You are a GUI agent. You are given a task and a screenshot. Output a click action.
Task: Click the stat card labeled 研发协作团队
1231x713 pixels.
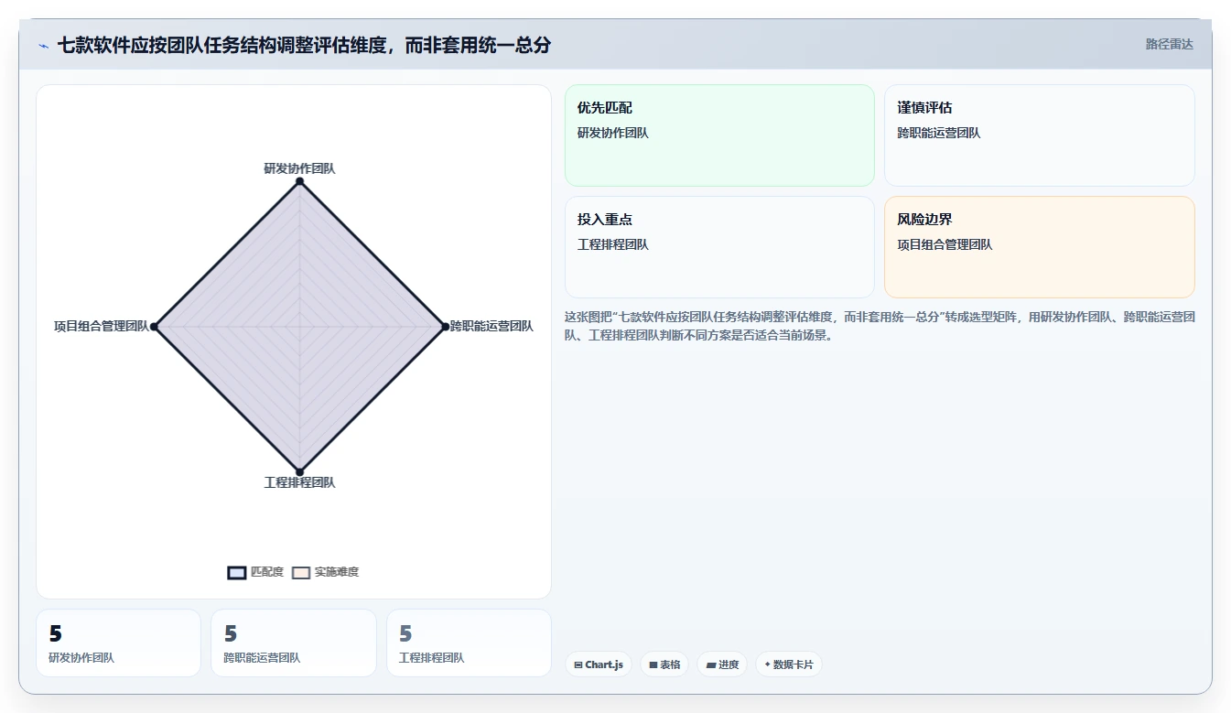coord(118,643)
